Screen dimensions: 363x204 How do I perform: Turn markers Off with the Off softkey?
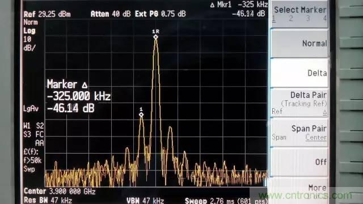[x=299, y=162]
